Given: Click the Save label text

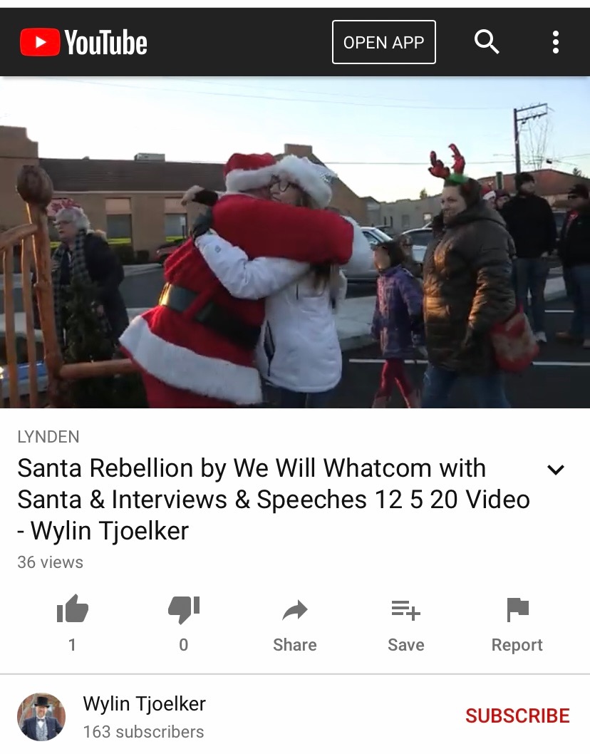Looking at the screenshot, I should pos(406,645).
